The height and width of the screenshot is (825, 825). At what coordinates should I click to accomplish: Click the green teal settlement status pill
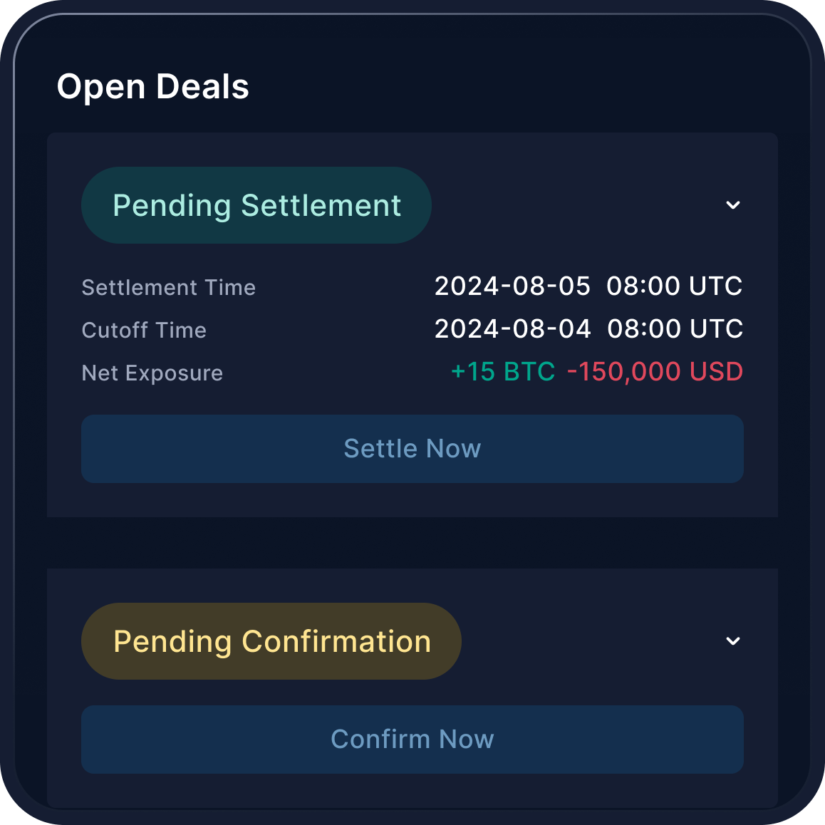coord(256,205)
